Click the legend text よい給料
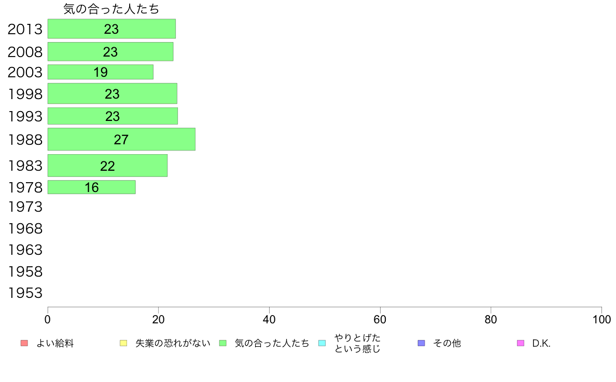The height and width of the screenshot is (382, 616). [x=55, y=344]
